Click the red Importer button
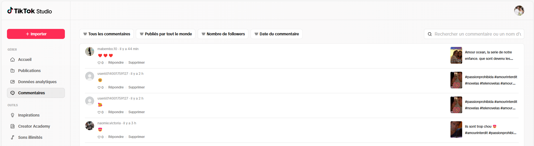This screenshot has height=146, width=534. tap(36, 34)
